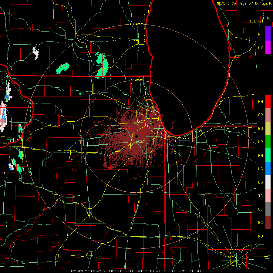
Task: Click the GC legend label
Action: click(x=260, y=209)
